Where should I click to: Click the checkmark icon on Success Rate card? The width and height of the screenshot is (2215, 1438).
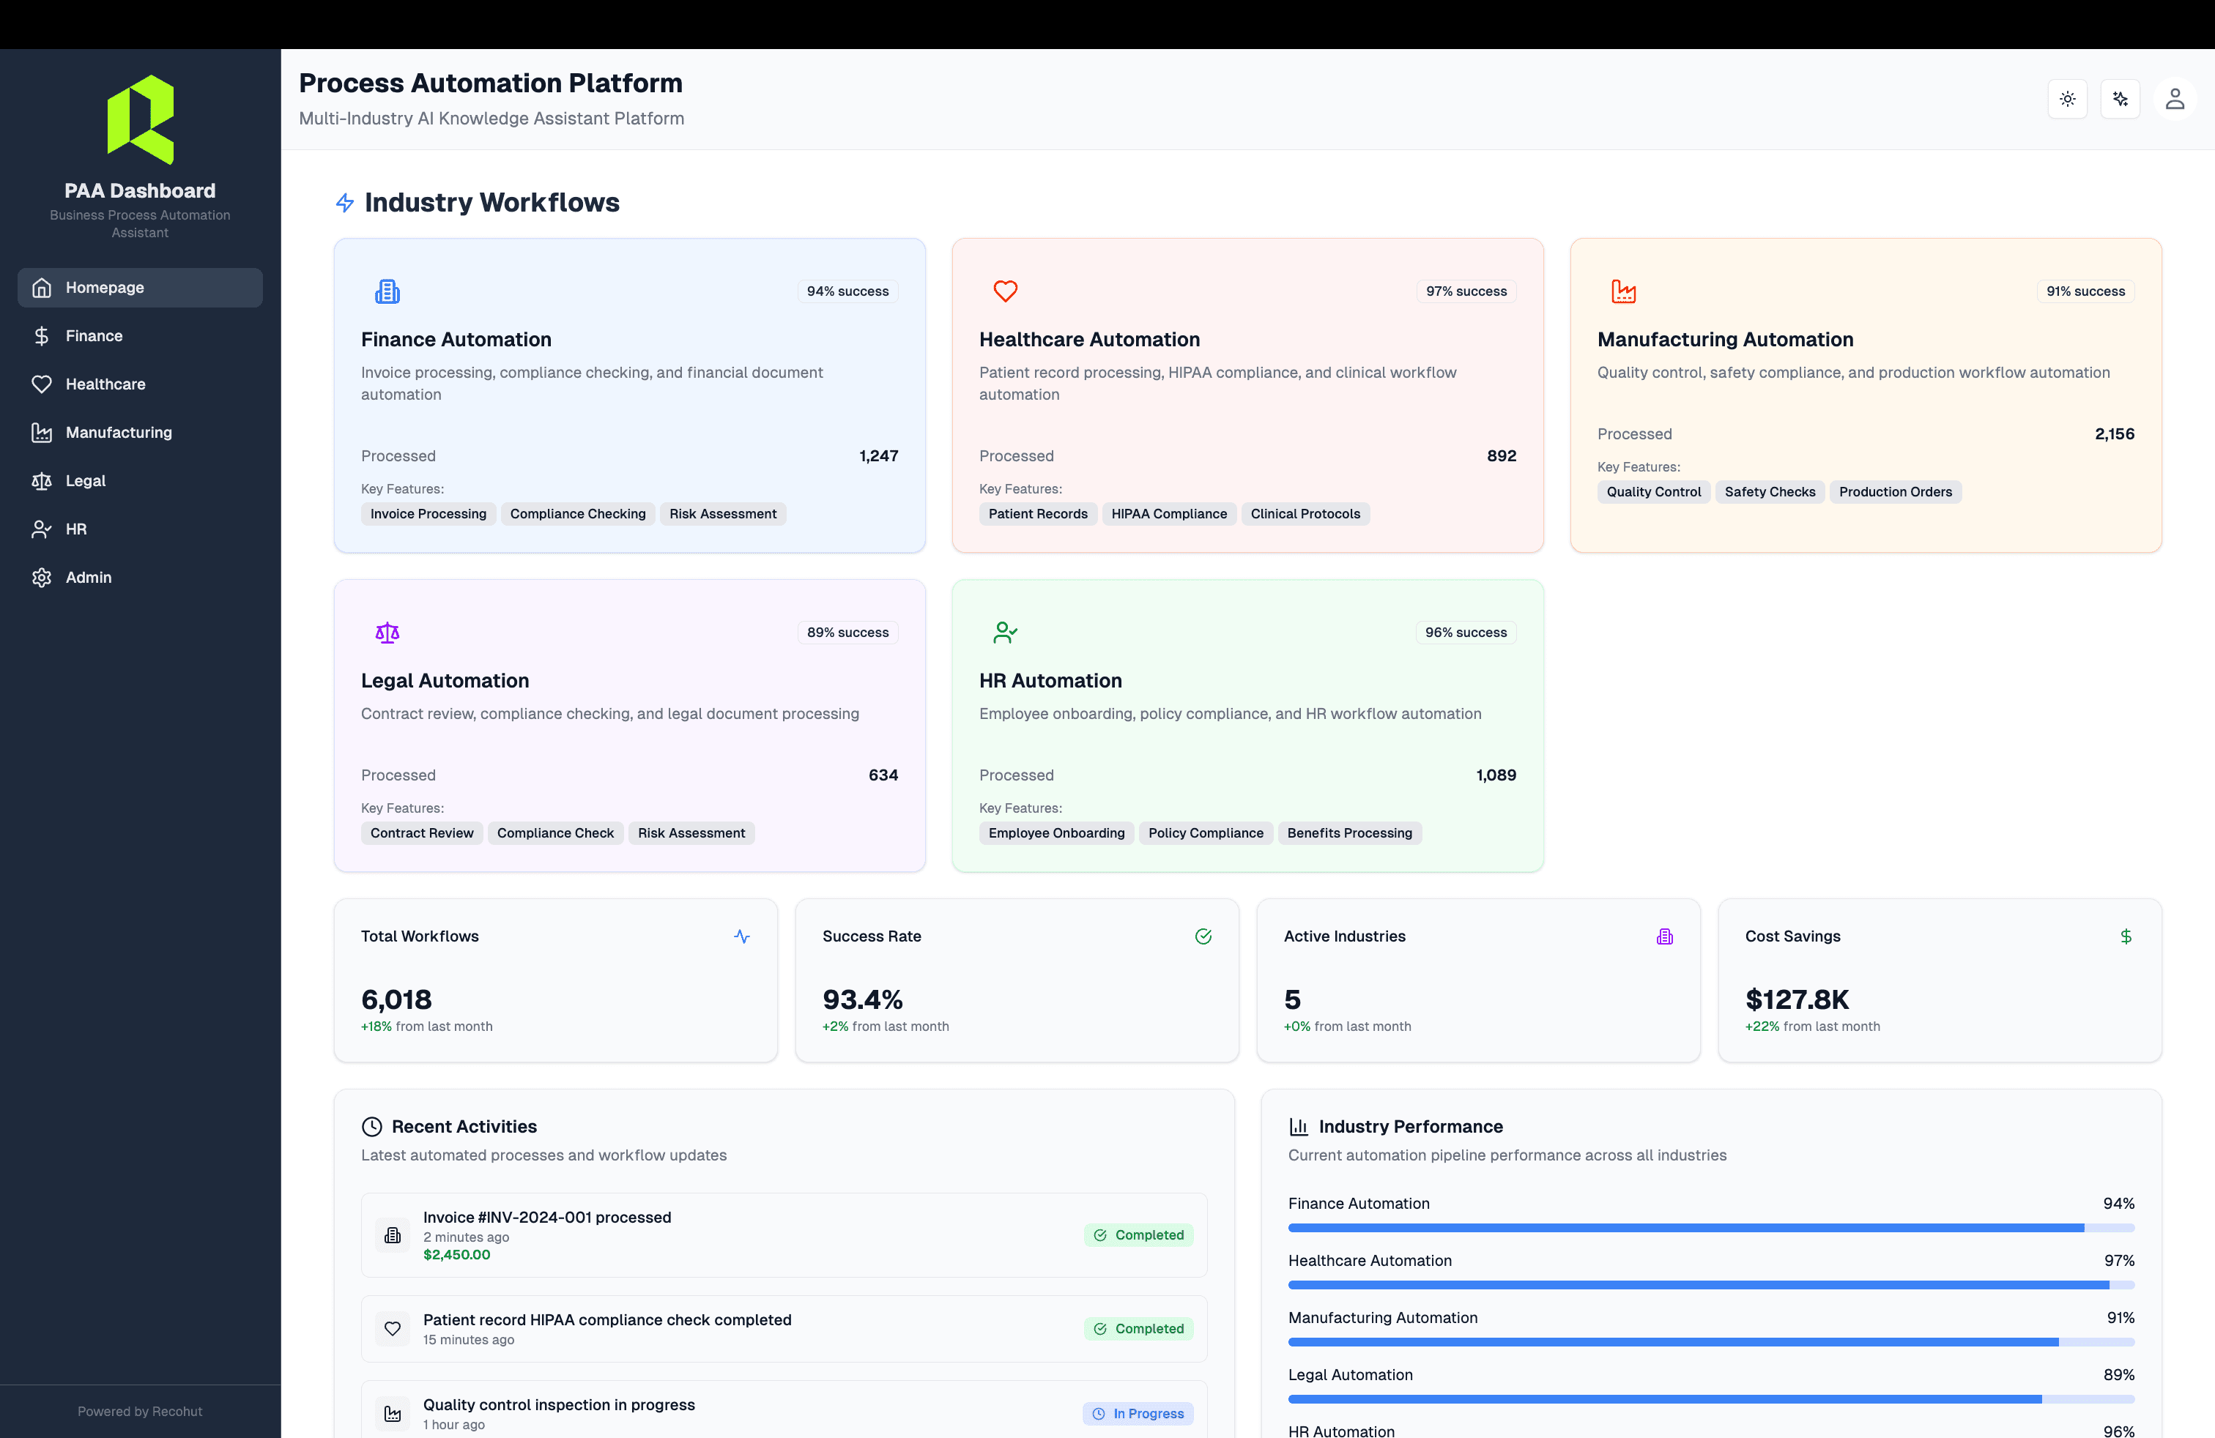point(1203,936)
